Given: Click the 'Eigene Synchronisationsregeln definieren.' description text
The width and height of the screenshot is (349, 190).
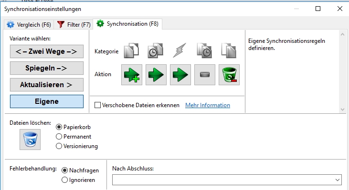Looking at the screenshot, I should tap(286, 44).
